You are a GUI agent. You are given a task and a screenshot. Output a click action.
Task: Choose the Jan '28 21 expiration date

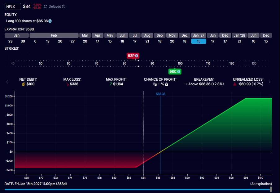[239, 41]
